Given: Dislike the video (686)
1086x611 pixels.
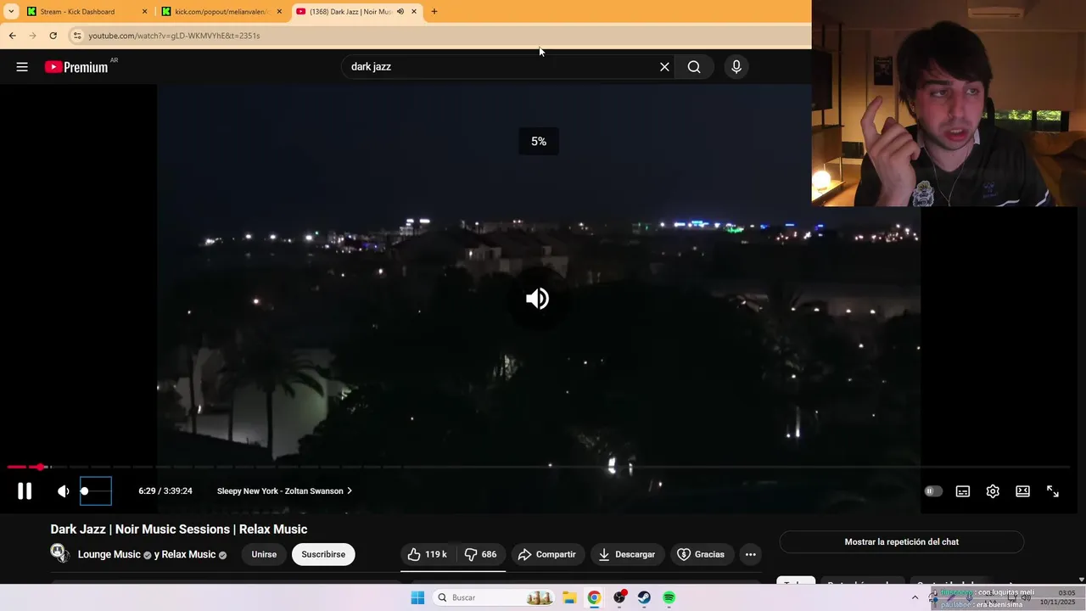Looking at the screenshot, I should point(481,554).
